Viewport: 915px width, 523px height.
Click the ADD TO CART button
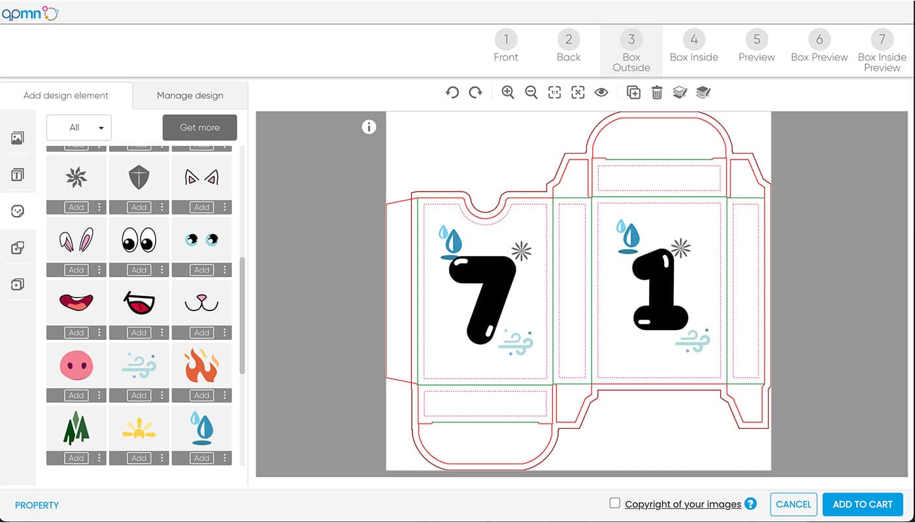tap(862, 505)
